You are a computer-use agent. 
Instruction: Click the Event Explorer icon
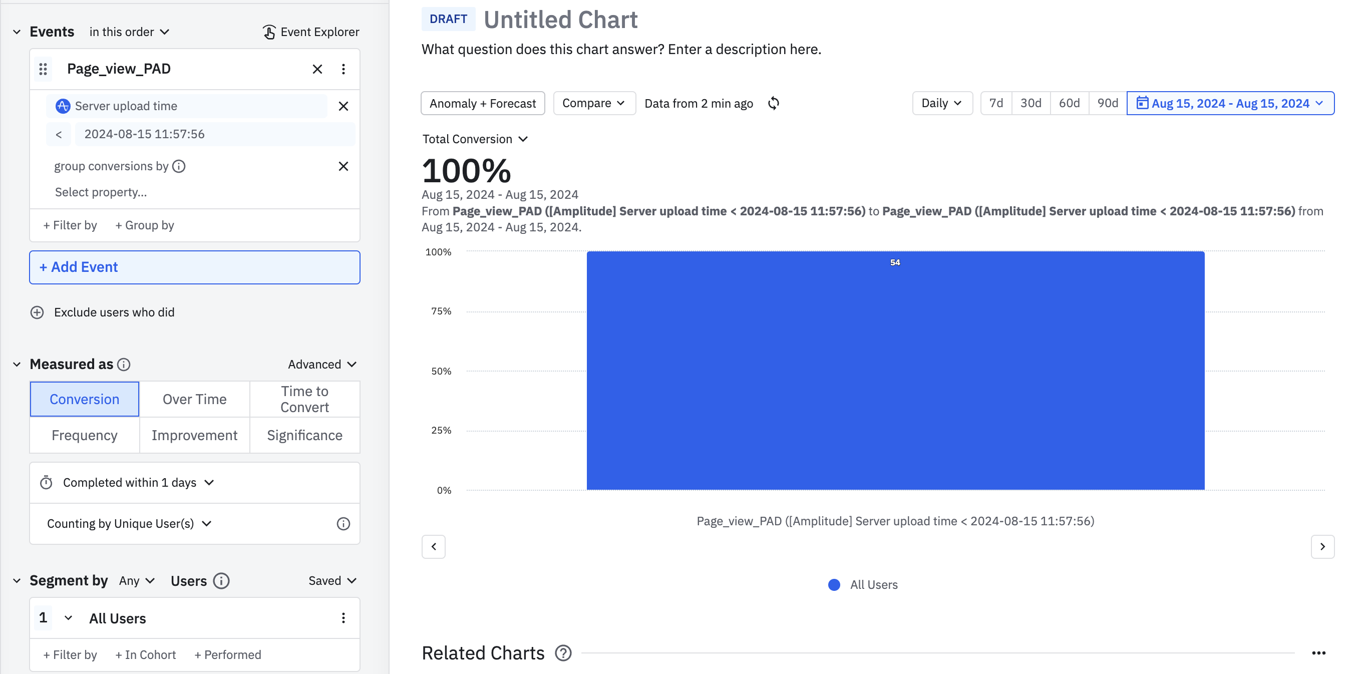269,32
